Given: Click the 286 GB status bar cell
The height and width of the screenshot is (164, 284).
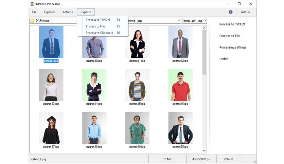Looking at the screenshot, I should 229,159.
